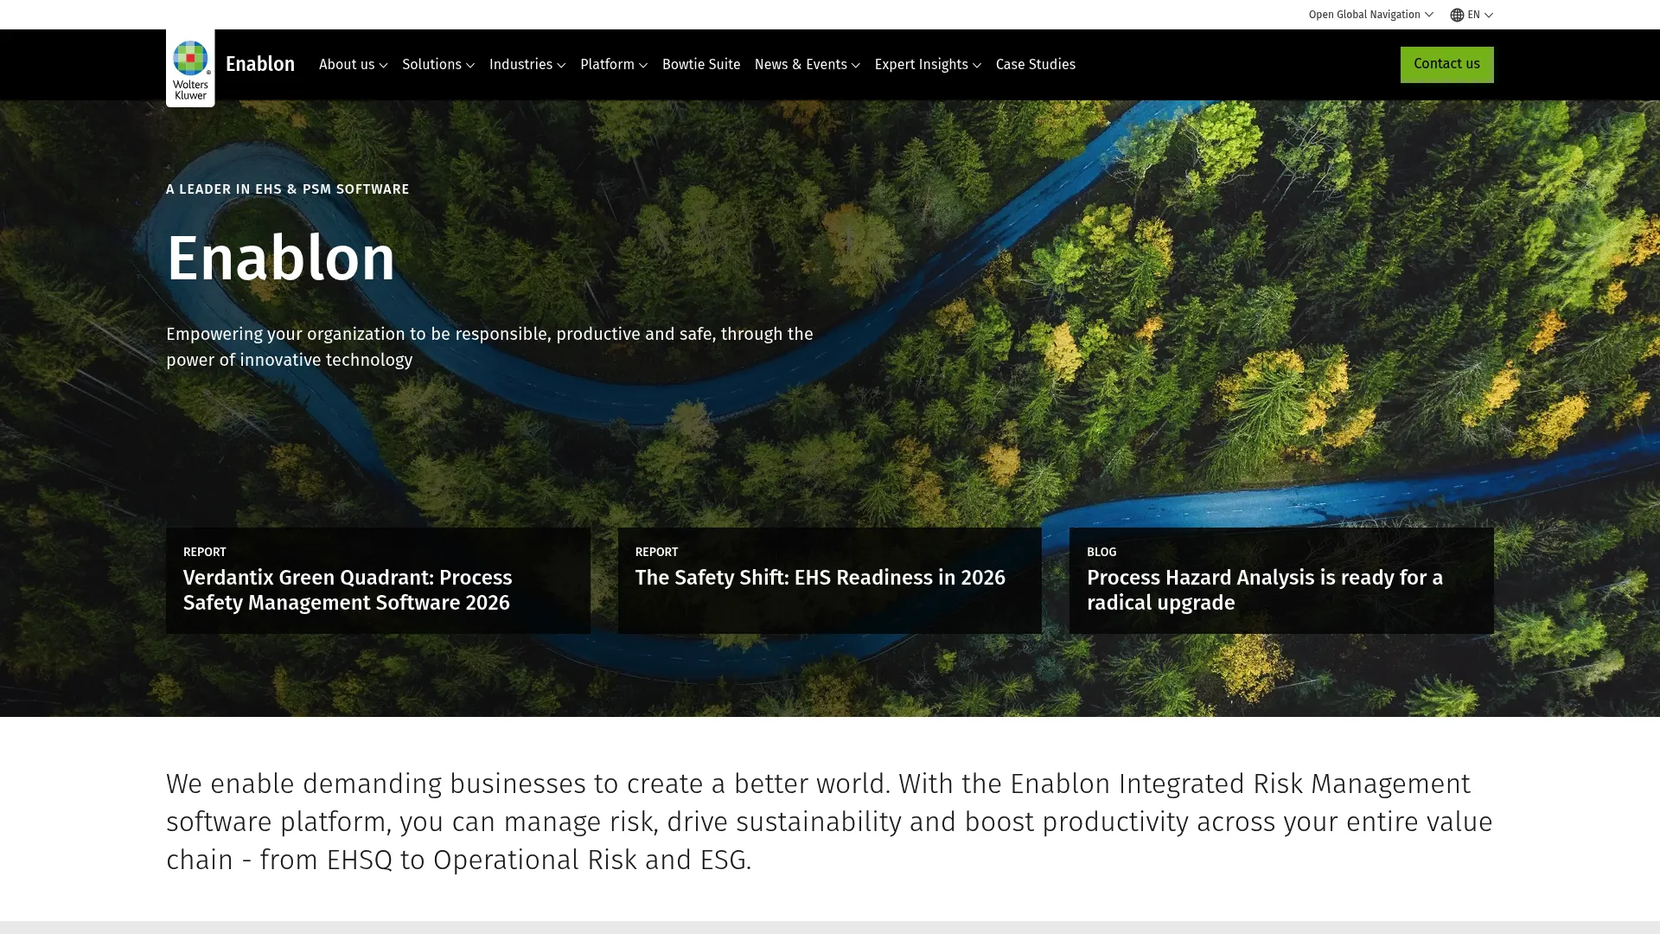The image size is (1660, 934).
Task: Expand the Solutions menu
Action: tap(437, 65)
